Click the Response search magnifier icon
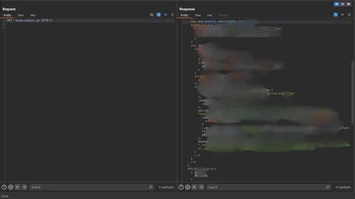This screenshot has height=199, width=355. tap(328, 187)
